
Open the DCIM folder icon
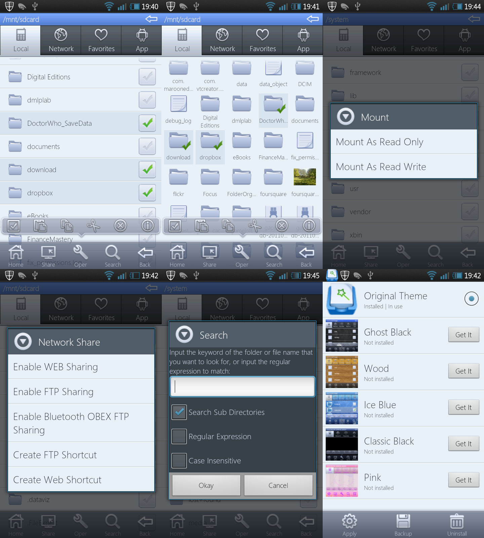coord(305,68)
